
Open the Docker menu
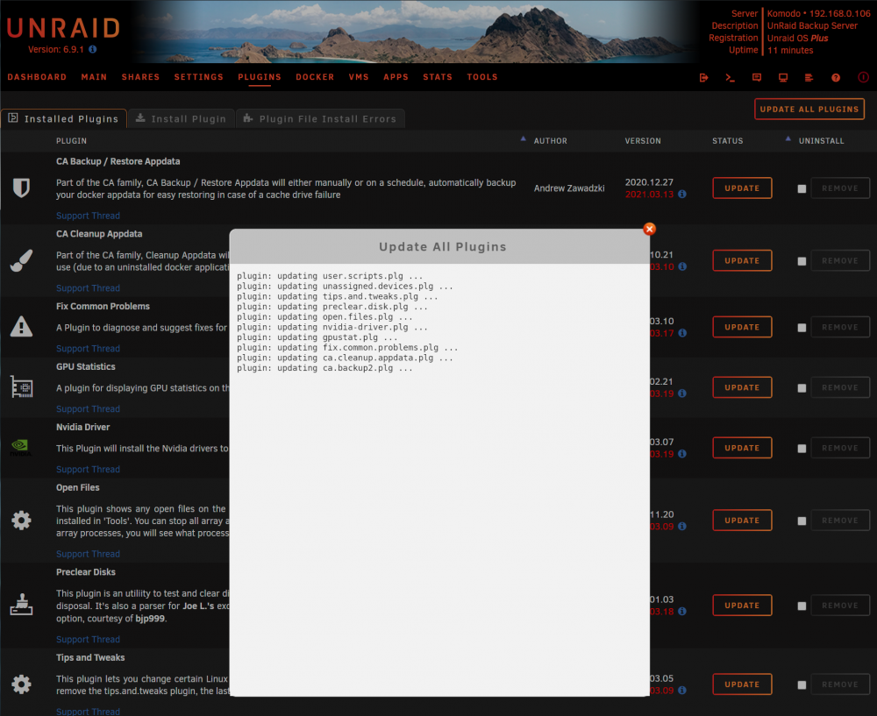coord(315,77)
